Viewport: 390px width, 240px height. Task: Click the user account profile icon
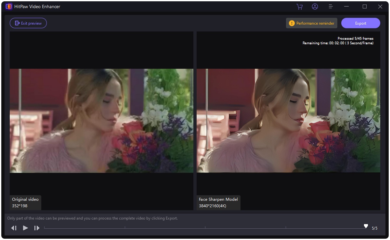tap(315, 6)
